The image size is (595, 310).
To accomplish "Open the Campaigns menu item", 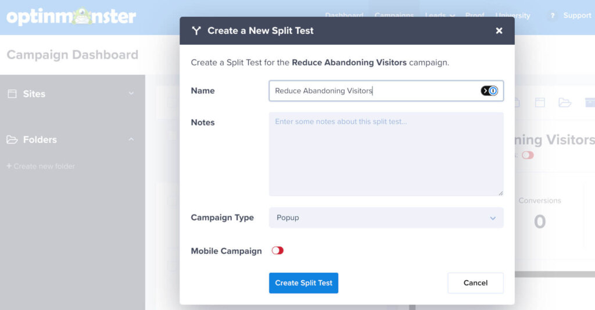I will [x=395, y=16].
